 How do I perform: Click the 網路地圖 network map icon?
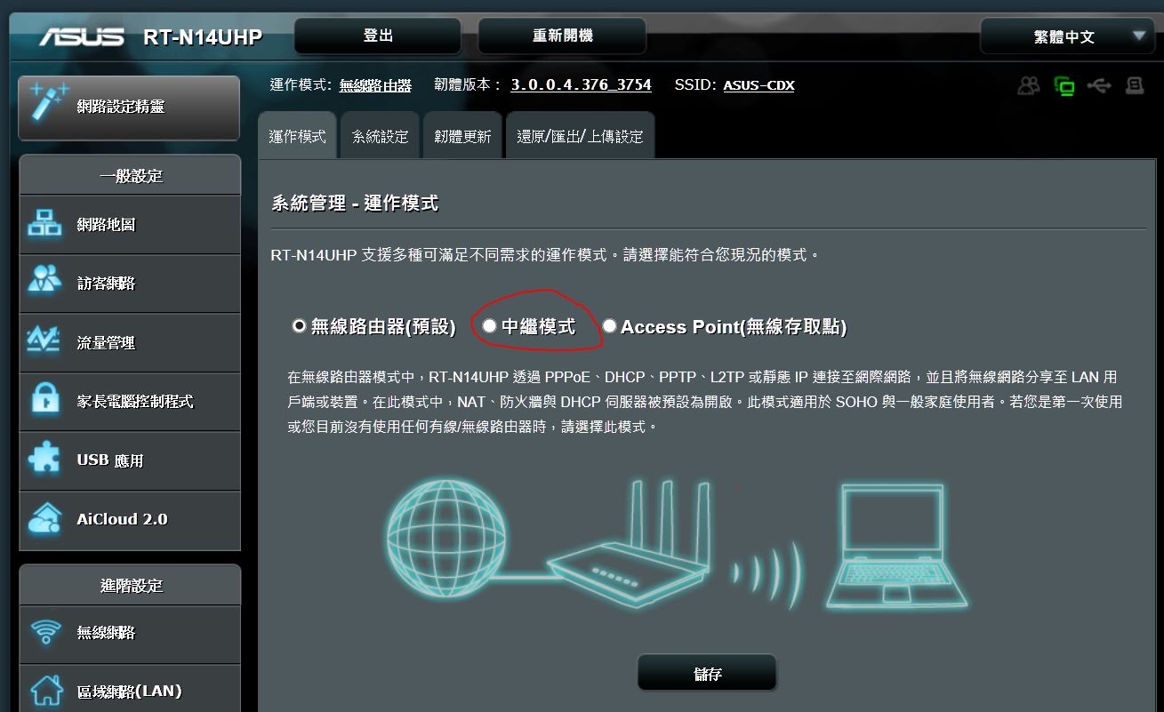click(x=45, y=224)
